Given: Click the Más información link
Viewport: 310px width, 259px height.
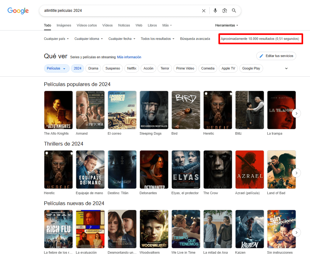Looking at the screenshot, I should click(x=129, y=57).
